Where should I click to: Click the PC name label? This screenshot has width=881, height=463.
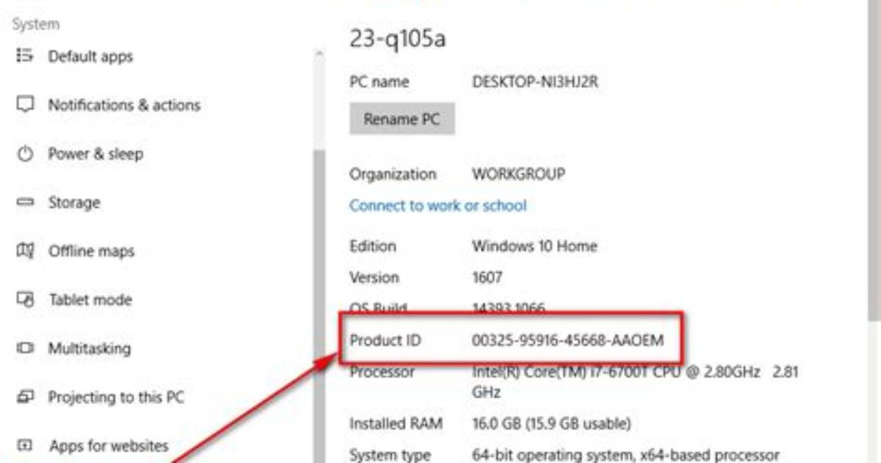379,82
